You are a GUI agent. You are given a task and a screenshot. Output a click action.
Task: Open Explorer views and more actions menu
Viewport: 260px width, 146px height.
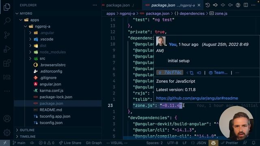tap(95, 5)
